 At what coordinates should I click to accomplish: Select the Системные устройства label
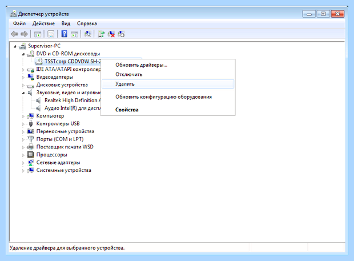pyautogui.click(x=64, y=170)
